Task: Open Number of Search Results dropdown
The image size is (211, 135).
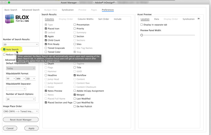Action: coord(21,45)
